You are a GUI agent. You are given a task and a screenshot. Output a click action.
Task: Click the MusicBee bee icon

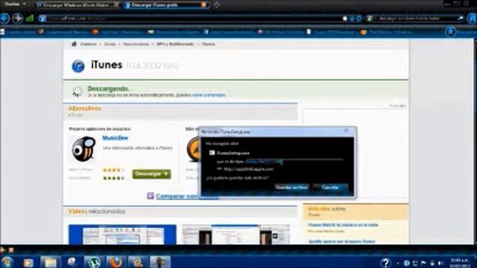point(83,149)
